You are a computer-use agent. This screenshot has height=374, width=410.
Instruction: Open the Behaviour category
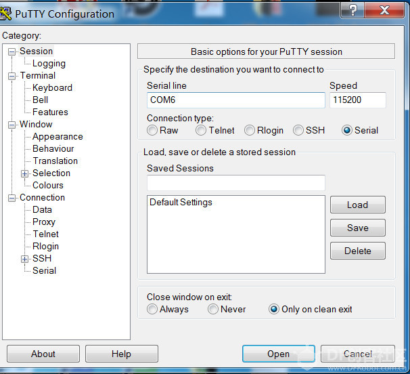53,148
